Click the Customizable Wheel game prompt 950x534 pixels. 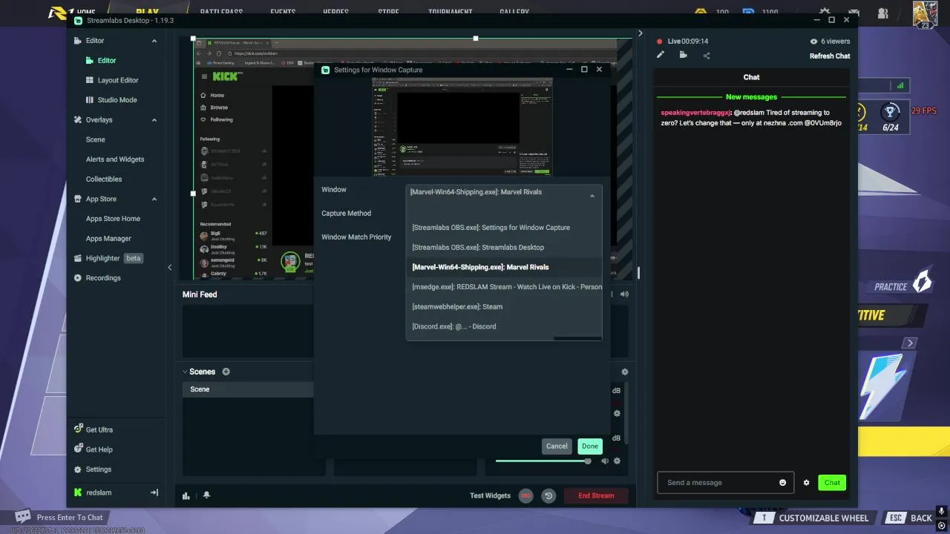pos(812,518)
